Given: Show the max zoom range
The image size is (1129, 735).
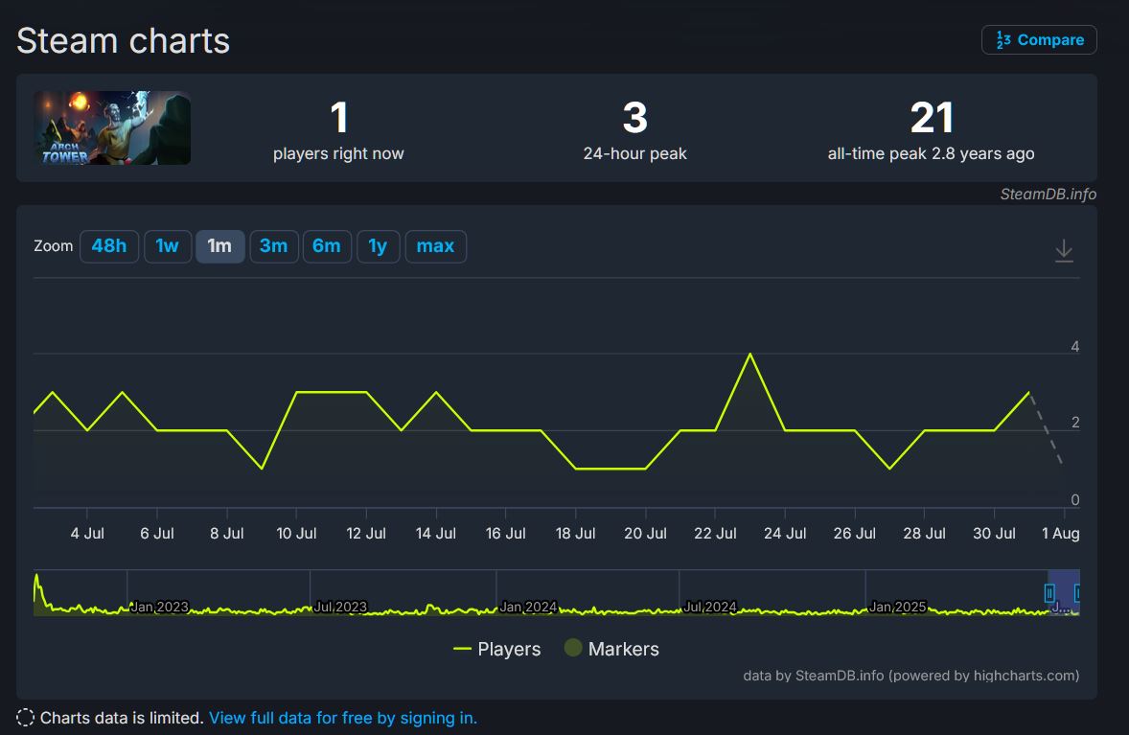Looking at the screenshot, I should point(436,246).
